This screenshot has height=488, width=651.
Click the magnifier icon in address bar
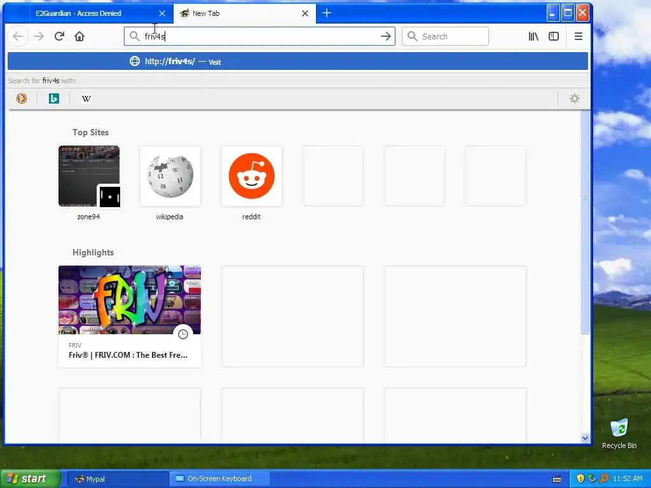134,36
